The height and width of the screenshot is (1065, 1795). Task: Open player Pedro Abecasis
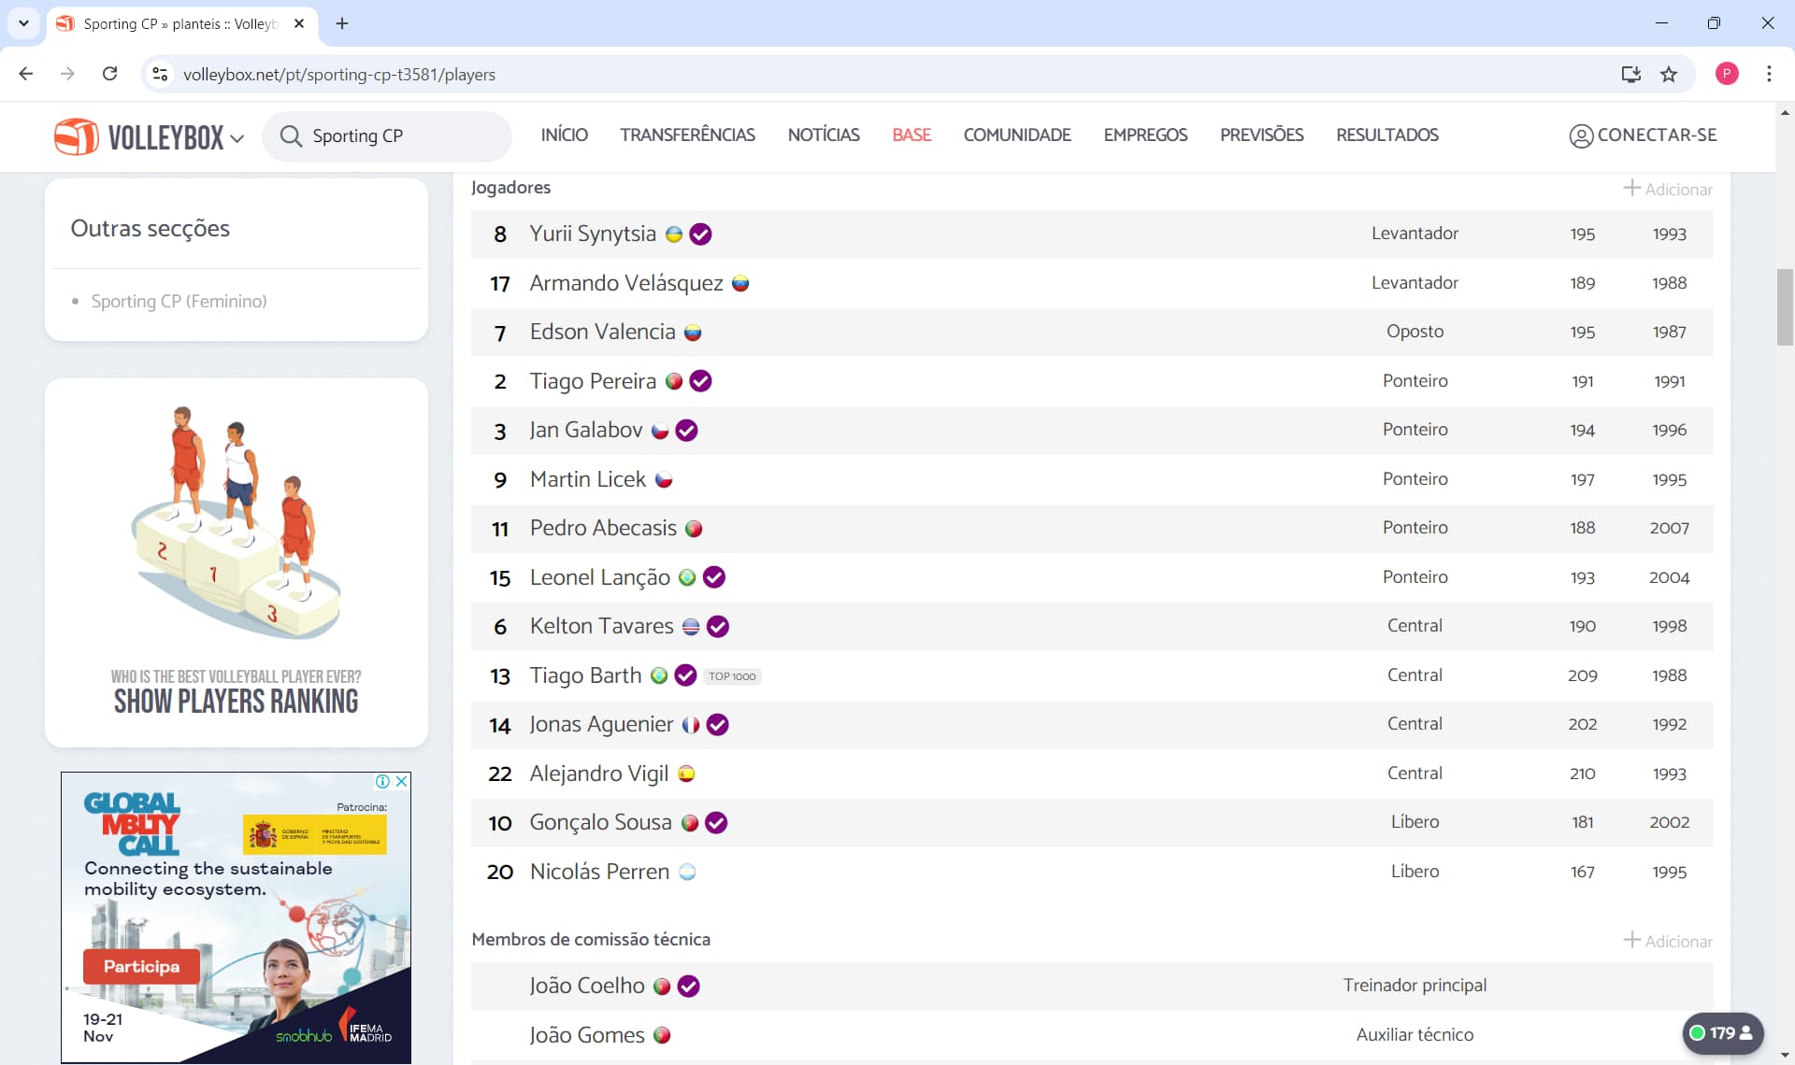(603, 528)
